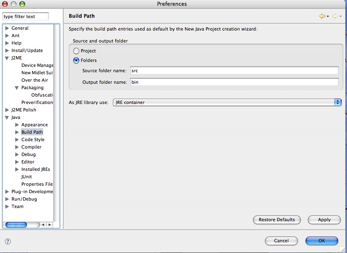Select the Folders radio button
Image resolution: width=347 pixels, height=253 pixels.
(76, 60)
